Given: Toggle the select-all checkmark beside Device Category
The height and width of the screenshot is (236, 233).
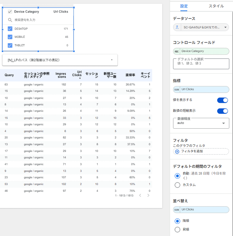Looking at the screenshot, I should point(10,11).
